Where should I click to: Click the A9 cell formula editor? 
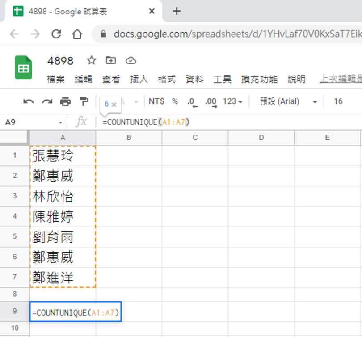point(76,312)
